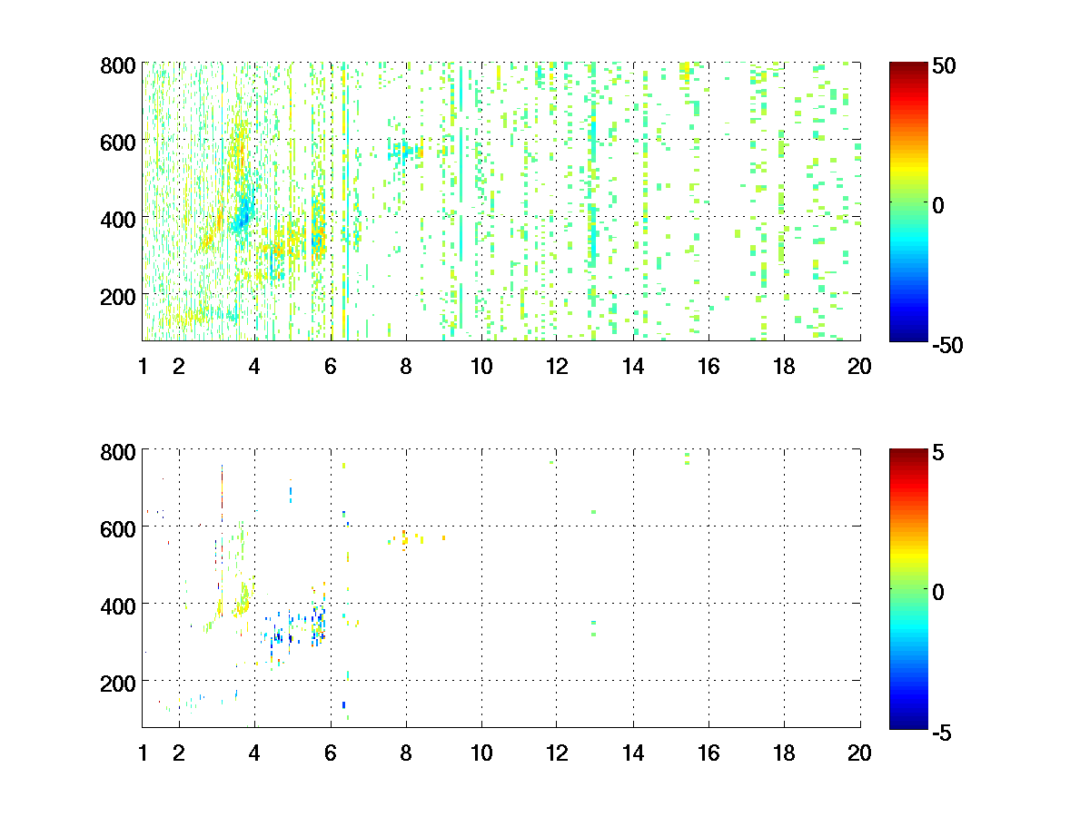Click the lower heatmap plot area

pyautogui.click(x=501, y=587)
